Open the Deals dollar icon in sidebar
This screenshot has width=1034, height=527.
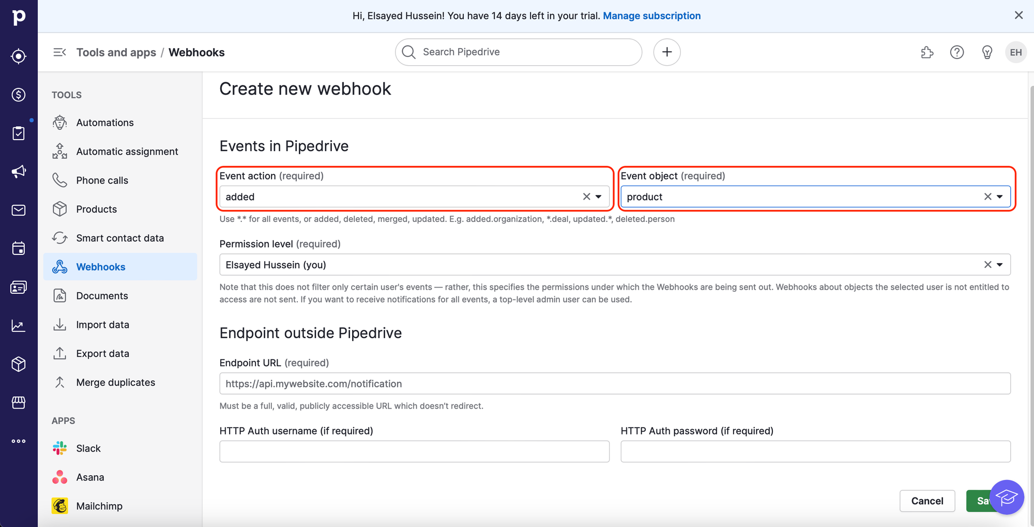19,95
